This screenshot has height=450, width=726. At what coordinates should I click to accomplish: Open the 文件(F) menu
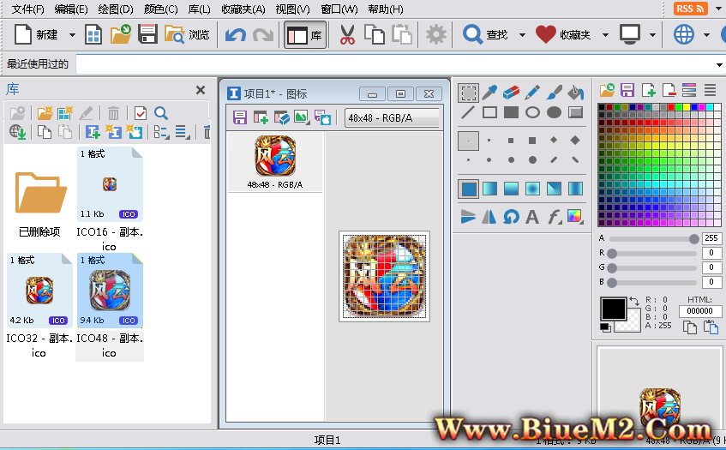[27, 9]
